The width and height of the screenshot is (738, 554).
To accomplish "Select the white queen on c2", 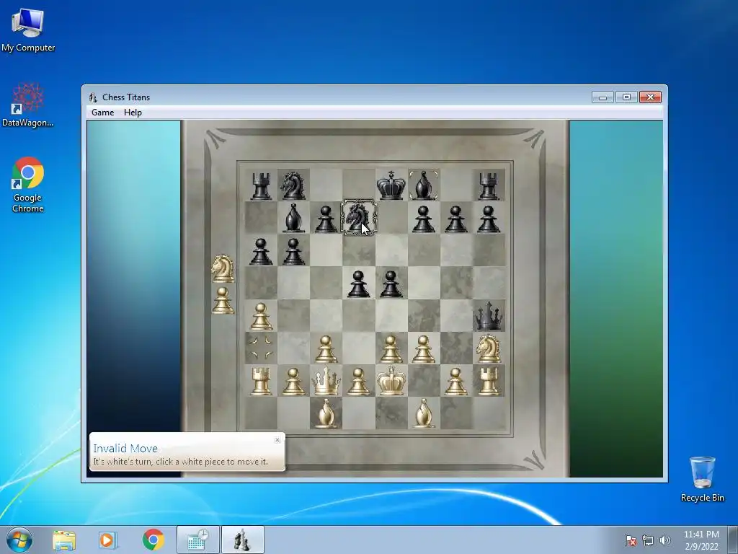I will coord(326,381).
